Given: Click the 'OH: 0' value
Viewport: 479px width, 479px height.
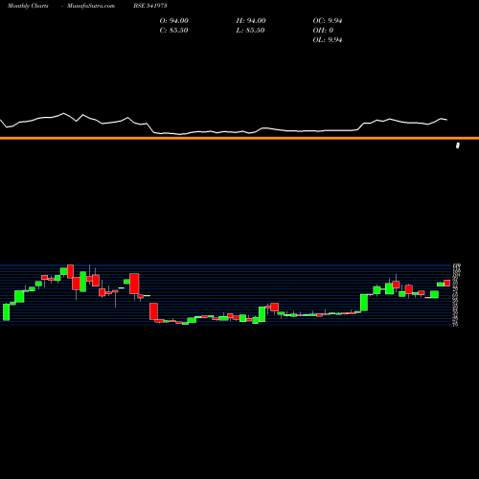Looking at the screenshot, I should tap(323, 31).
